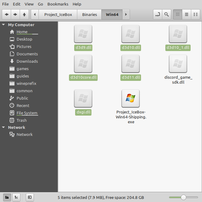Viewport: 202px width, 202px height.
Task: Browse Network in the sidebar
Action: click(x=25, y=134)
